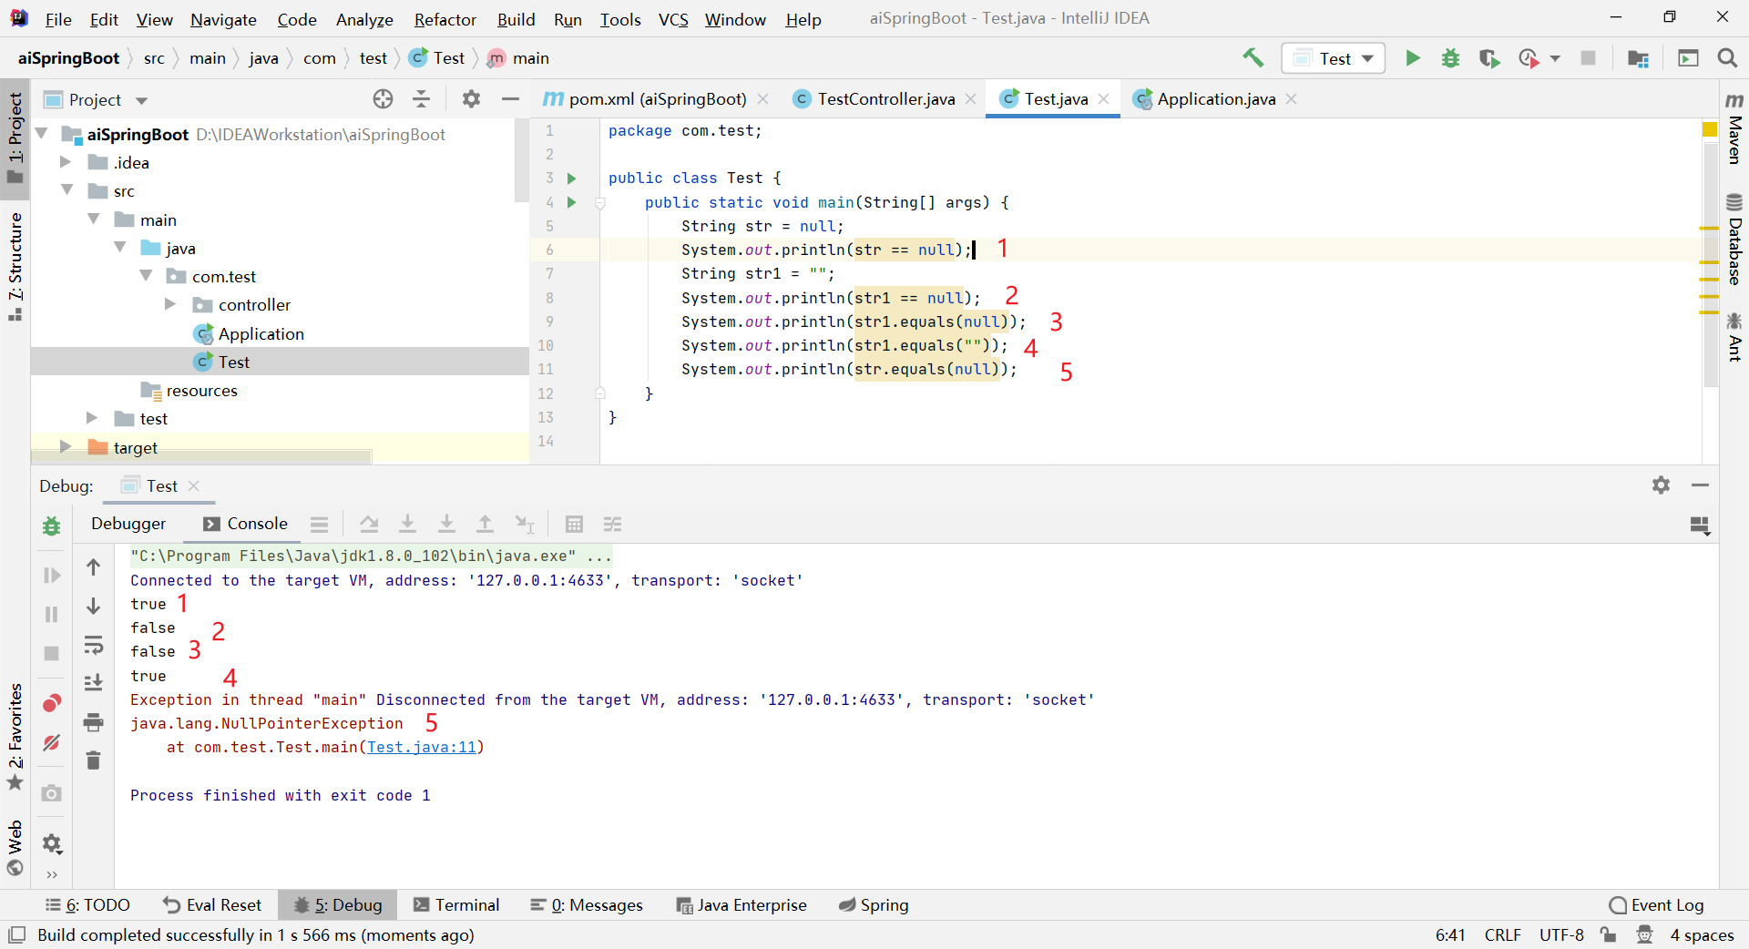Change UTF-8 file encoding in status bar

pos(1561,935)
